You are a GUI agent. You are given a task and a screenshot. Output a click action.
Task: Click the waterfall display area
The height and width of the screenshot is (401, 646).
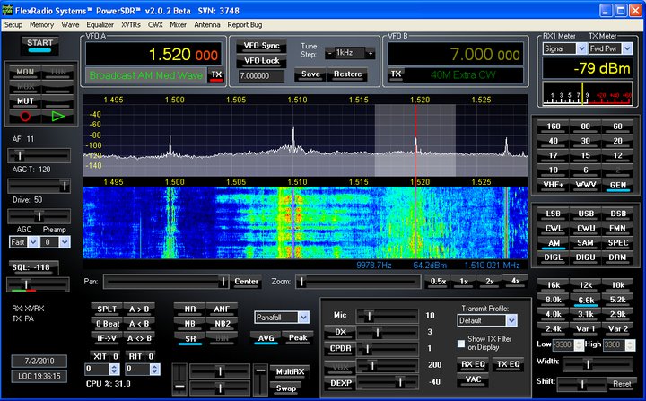pyautogui.click(x=305, y=222)
